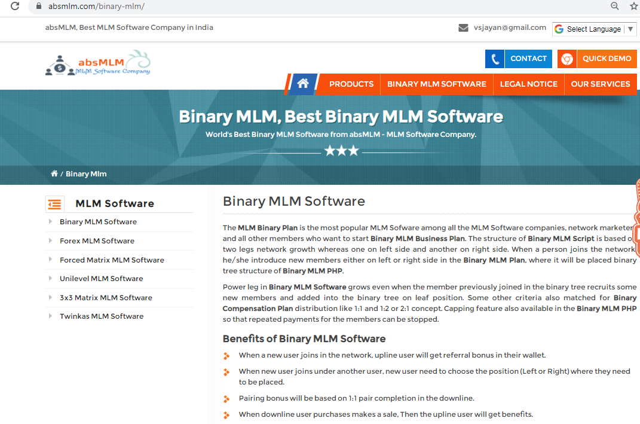The width and height of the screenshot is (640, 424).
Task: Toggle the MLM Software sidebar list icon
Action: [x=54, y=204]
